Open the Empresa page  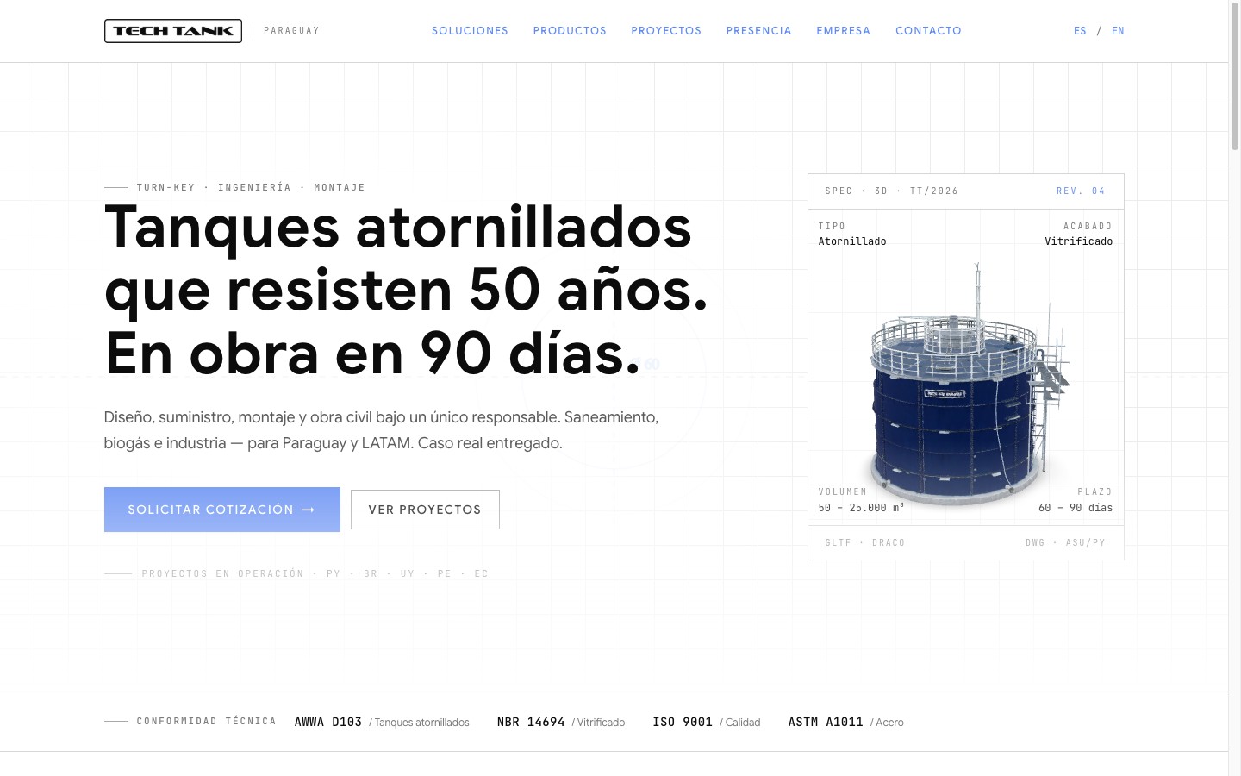[844, 31]
